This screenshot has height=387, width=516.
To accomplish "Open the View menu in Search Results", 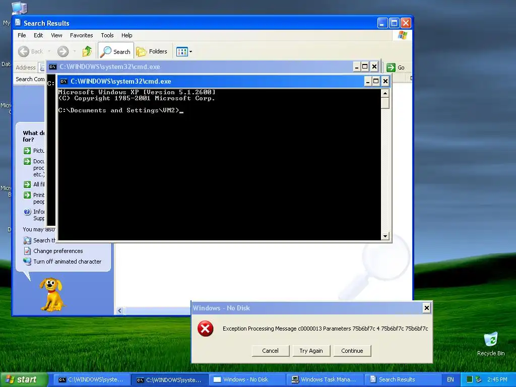I will coord(56,35).
